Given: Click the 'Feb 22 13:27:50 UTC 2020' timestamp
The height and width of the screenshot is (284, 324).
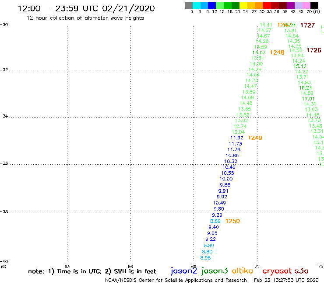Looking at the screenshot, I should 286,280.
